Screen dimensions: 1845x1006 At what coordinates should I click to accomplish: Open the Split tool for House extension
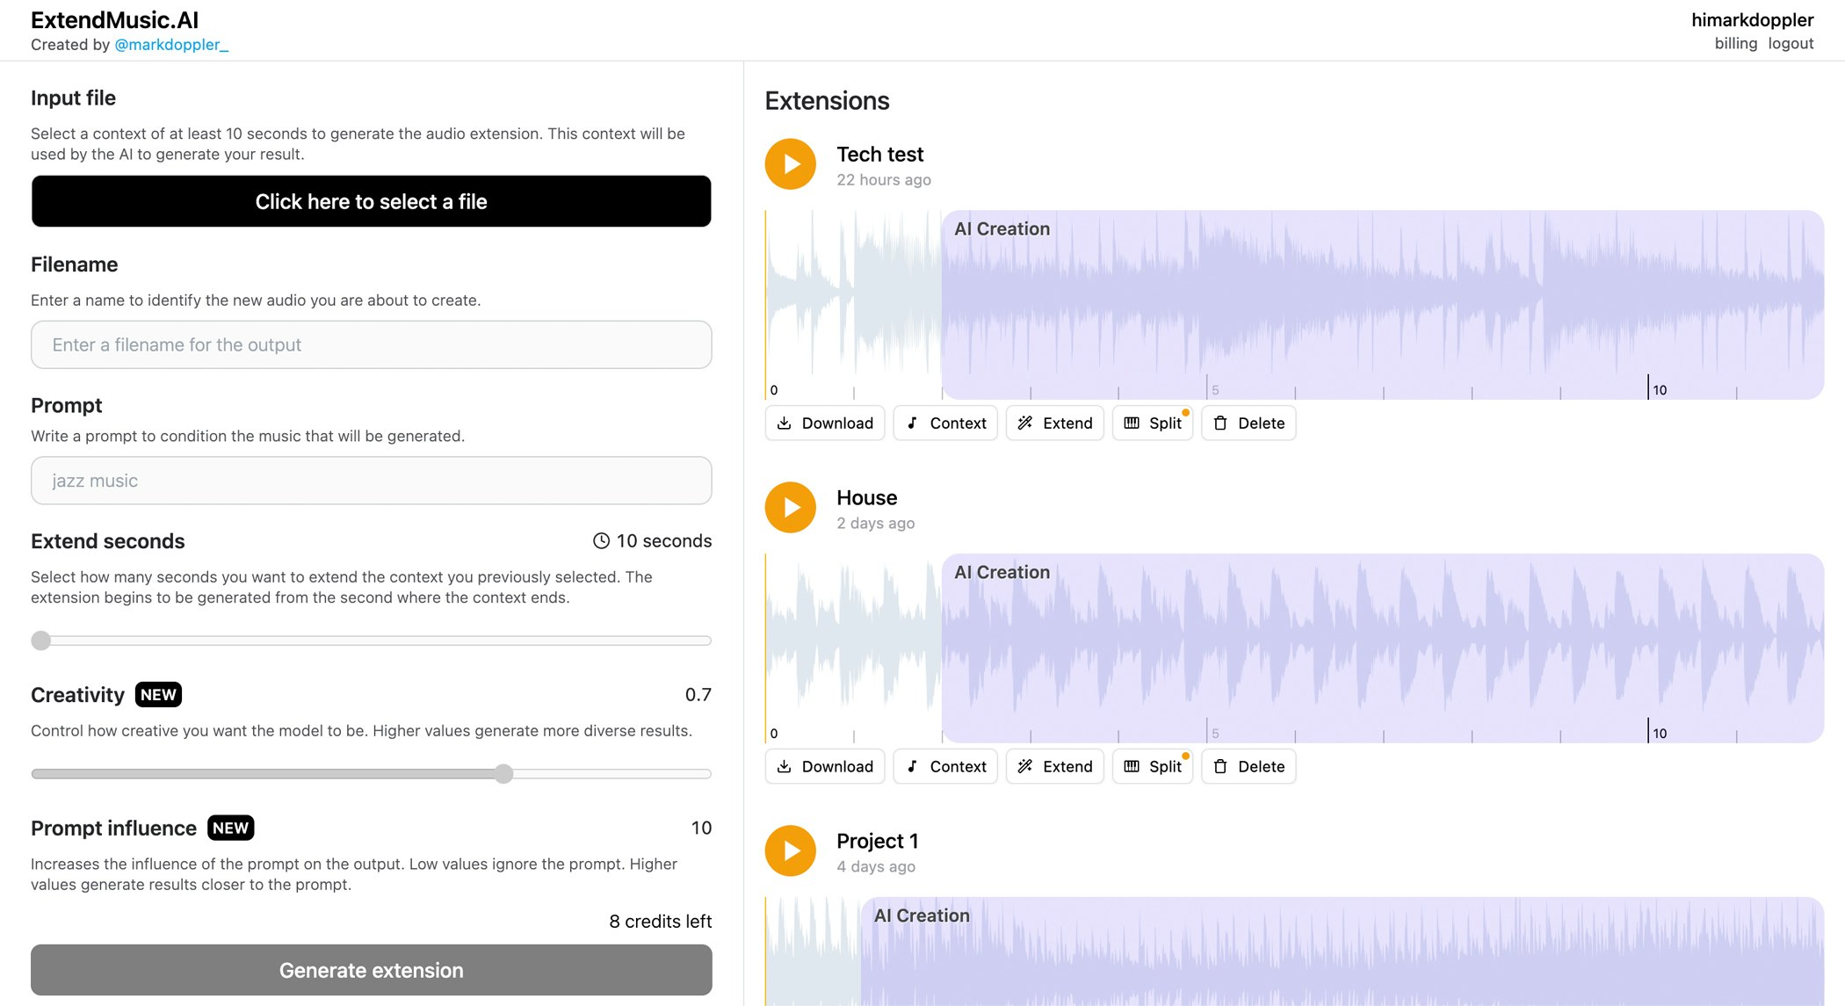pyautogui.click(x=1132, y=766)
